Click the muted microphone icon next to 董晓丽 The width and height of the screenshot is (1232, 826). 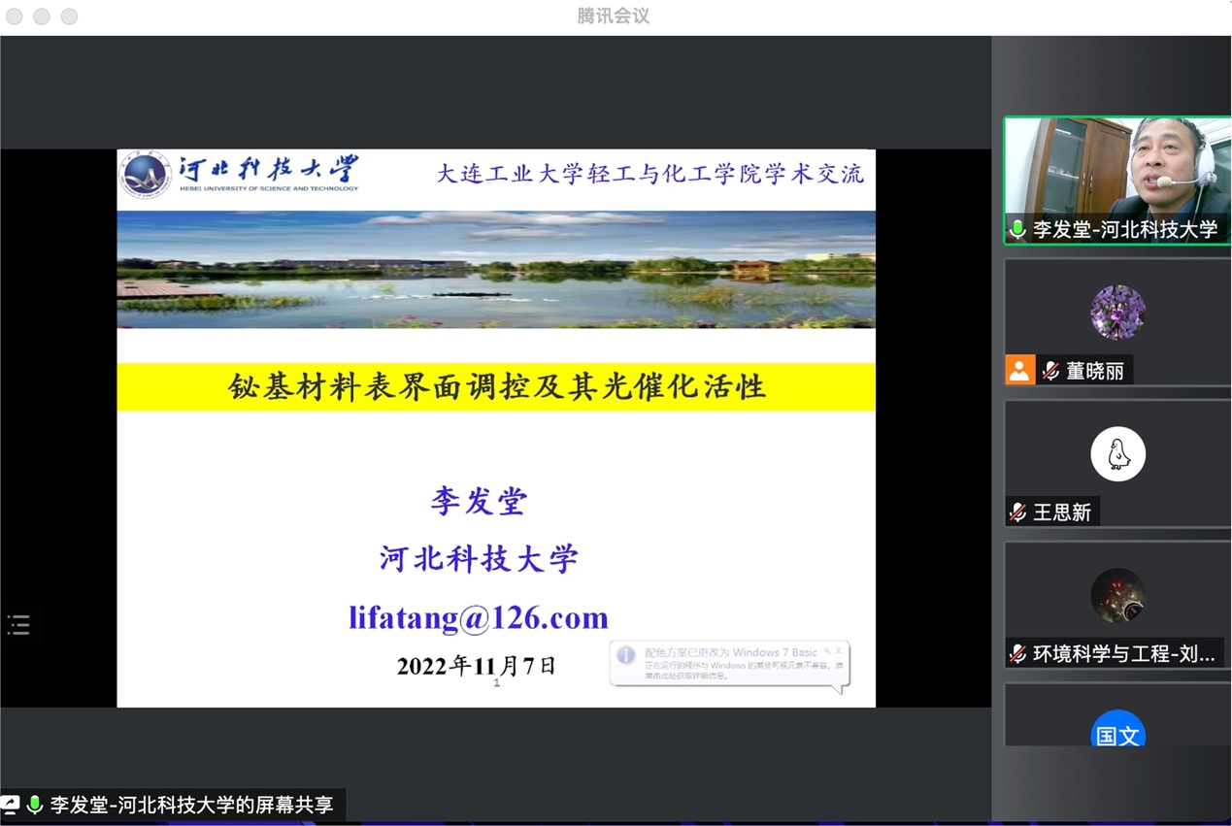click(1050, 371)
